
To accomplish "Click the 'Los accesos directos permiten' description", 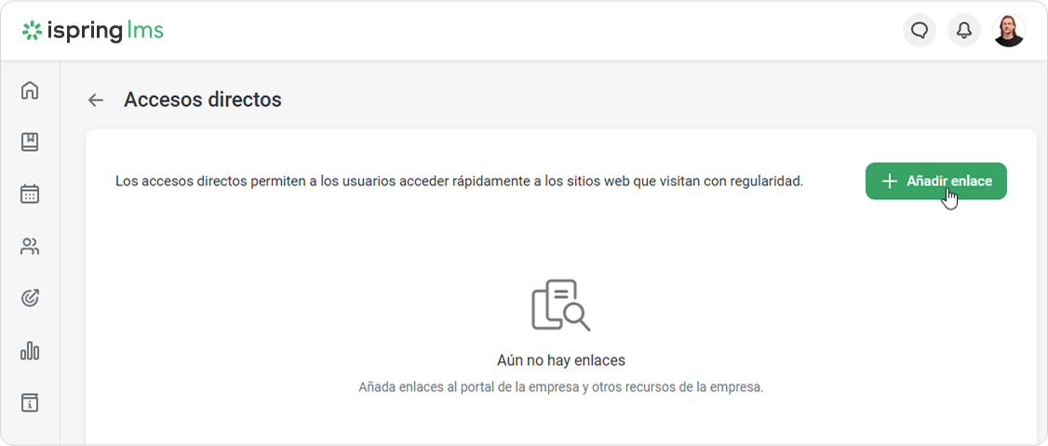I will pos(459,181).
